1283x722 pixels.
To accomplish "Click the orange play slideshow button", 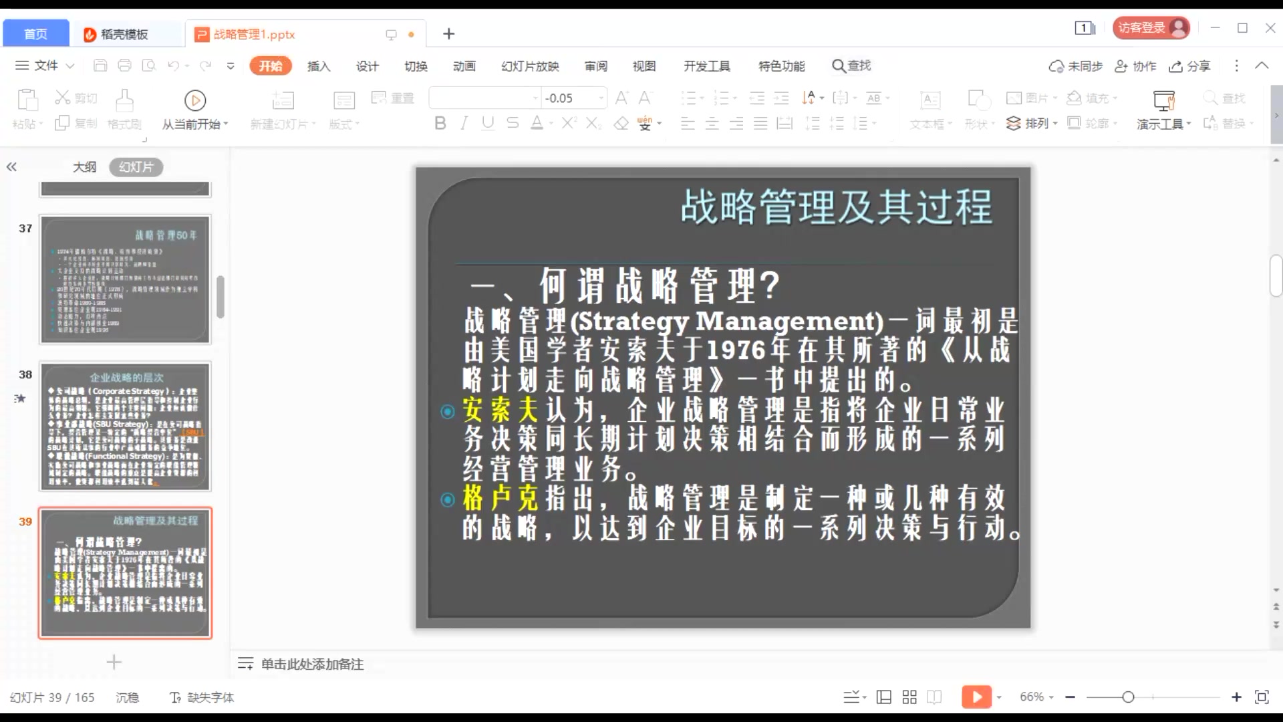I will 976,697.
